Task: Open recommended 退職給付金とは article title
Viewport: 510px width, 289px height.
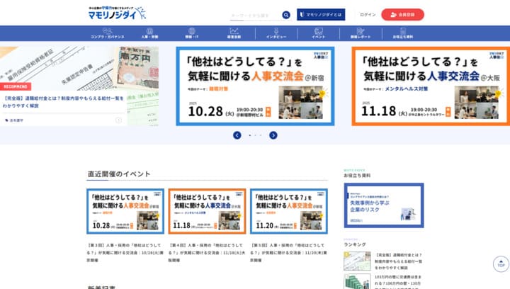Action: pyautogui.click(x=64, y=102)
